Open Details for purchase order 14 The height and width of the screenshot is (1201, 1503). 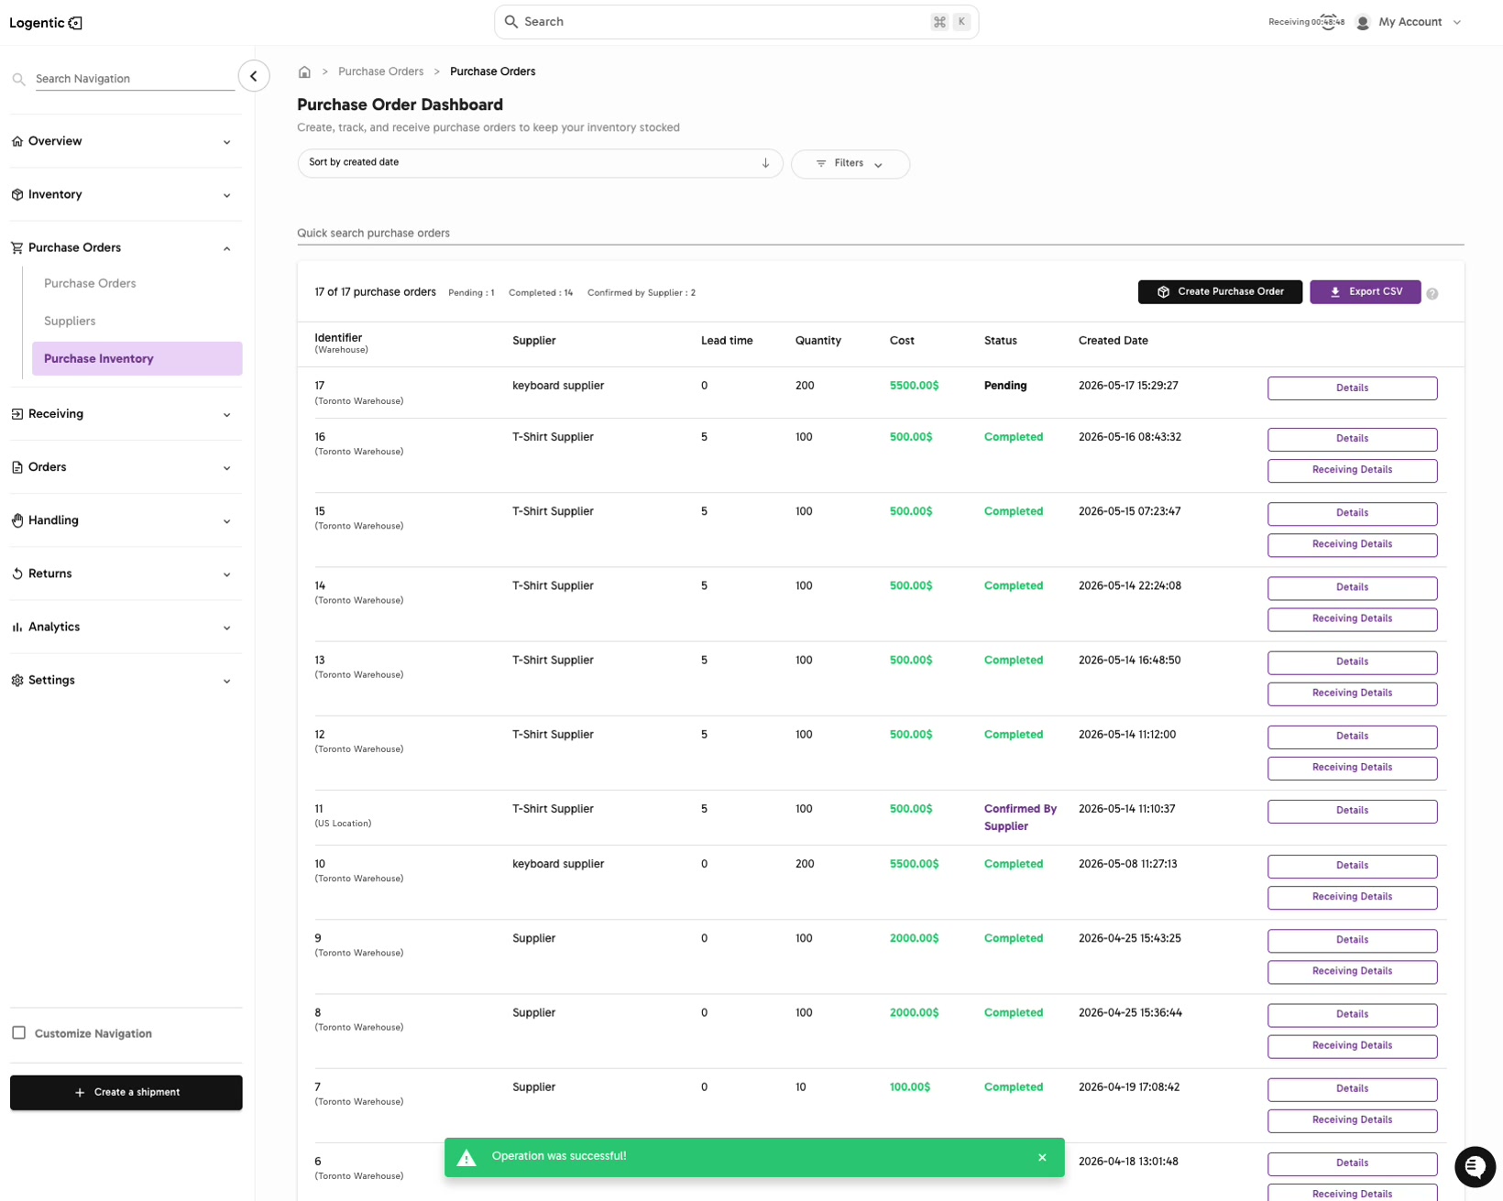point(1352,587)
